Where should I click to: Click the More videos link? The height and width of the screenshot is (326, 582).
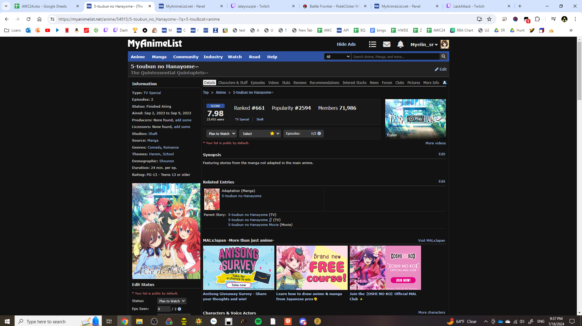[436, 143]
